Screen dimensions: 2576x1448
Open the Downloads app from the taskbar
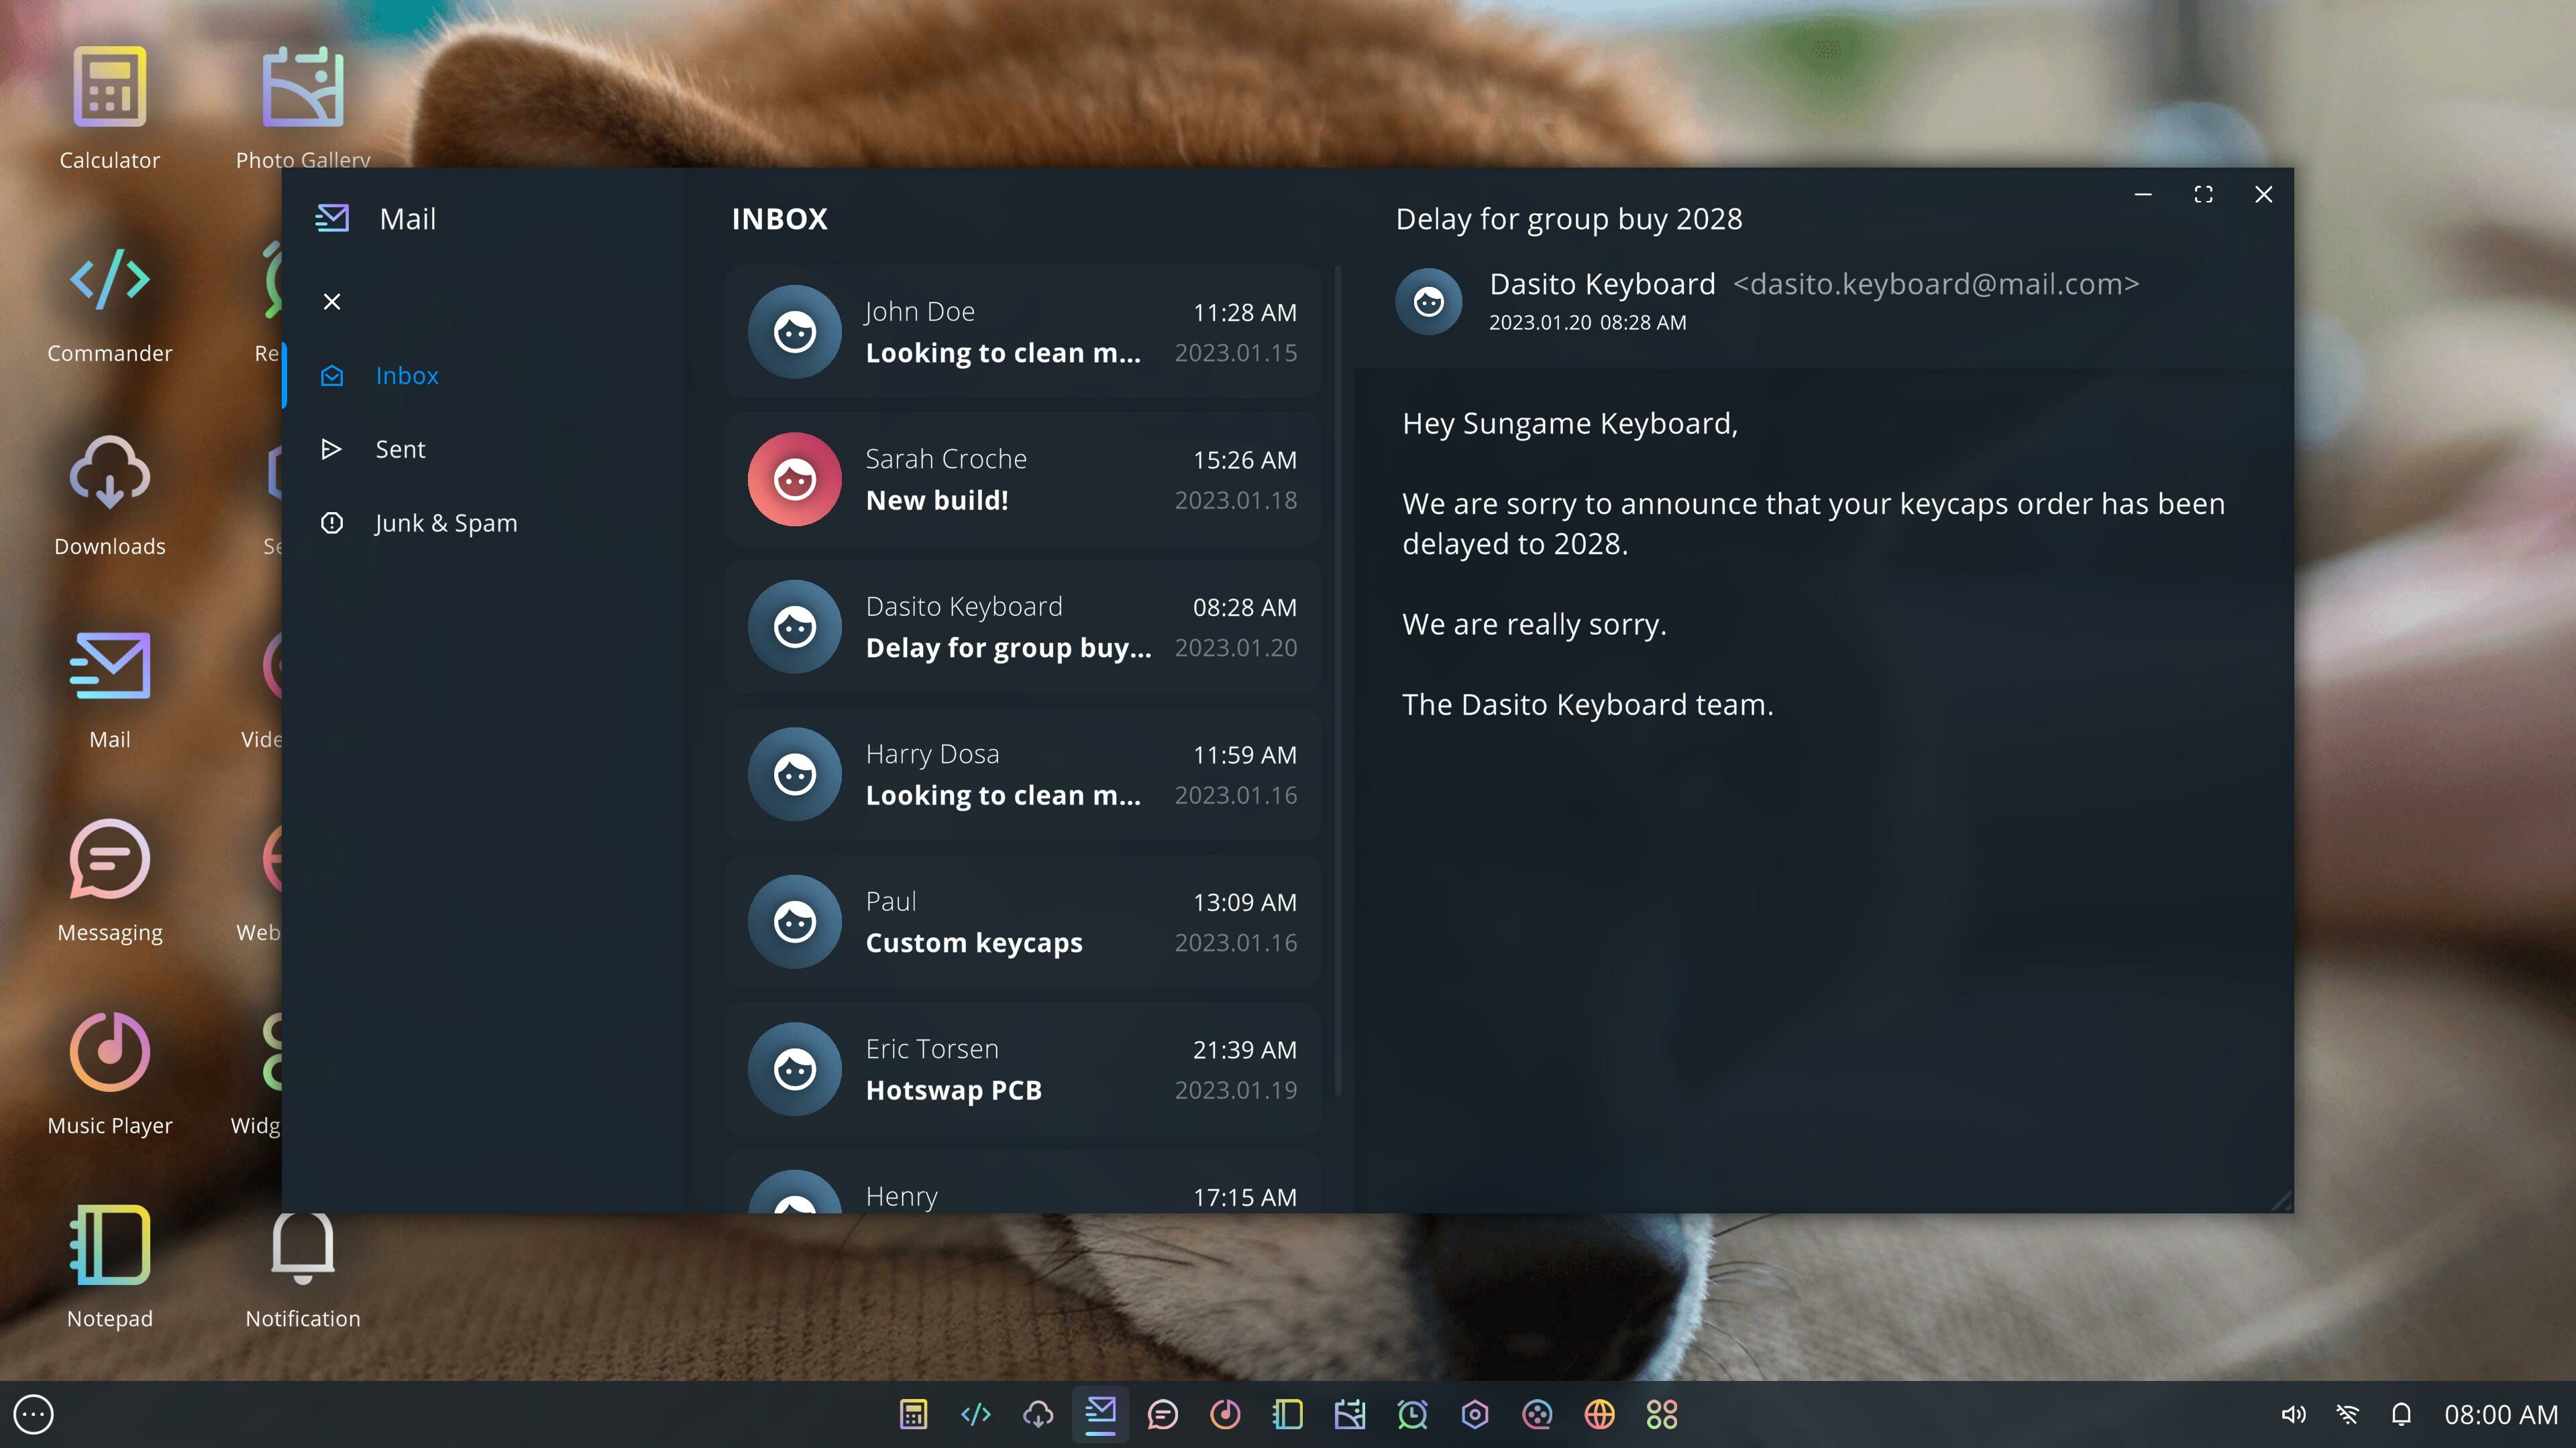[1039, 1414]
